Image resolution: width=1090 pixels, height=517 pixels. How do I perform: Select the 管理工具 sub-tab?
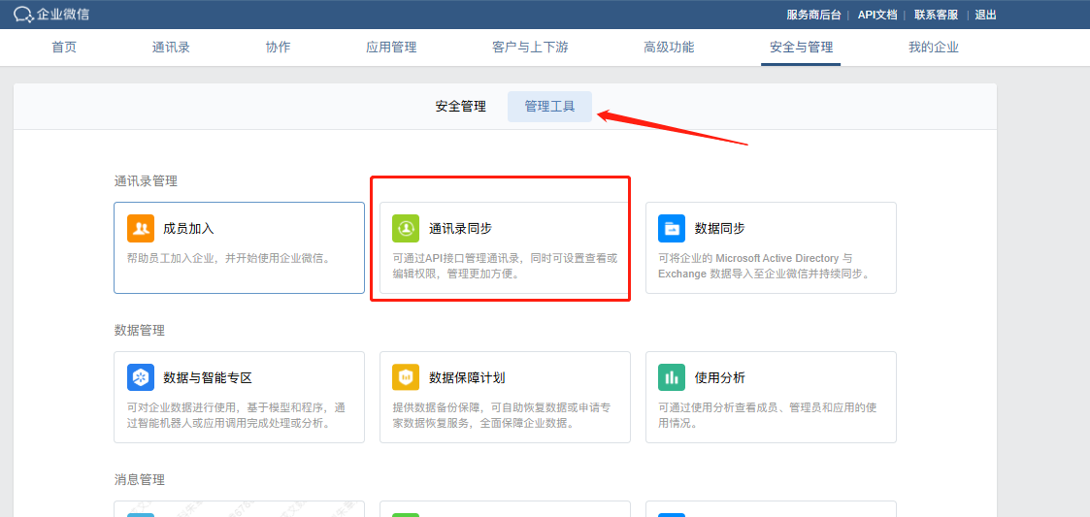tap(550, 107)
